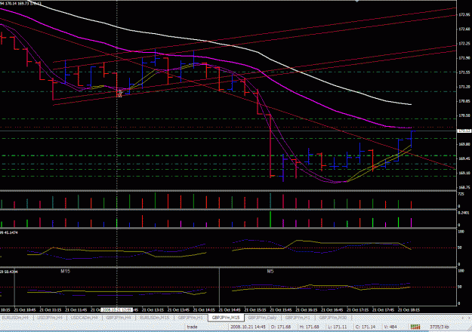Select the USDCADm,H4 chart tab
The height and width of the screenshot is (332, 472).
(85, 318)
